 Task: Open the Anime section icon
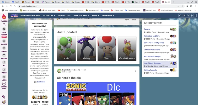pos(4,48)
